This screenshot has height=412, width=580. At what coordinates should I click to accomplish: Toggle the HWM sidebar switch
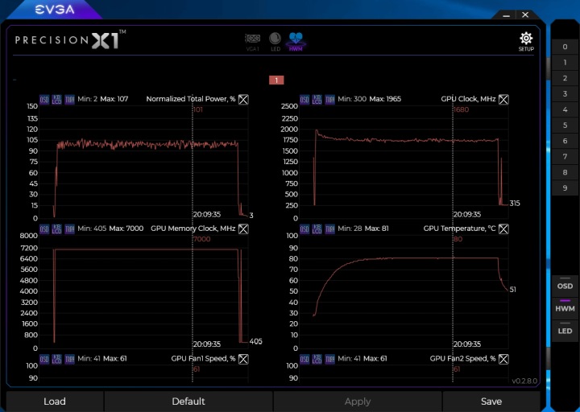565,307
